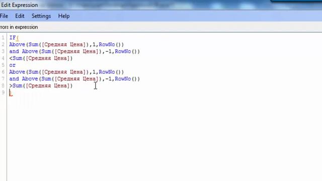The height and width of the screenshot is (181, 322).
Task: Click the 'or' keyword on line 5
Action: [12, 65]
